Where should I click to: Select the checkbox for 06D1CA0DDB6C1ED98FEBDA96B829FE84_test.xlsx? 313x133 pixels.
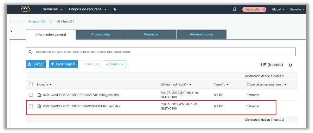[x=31, y=106]
